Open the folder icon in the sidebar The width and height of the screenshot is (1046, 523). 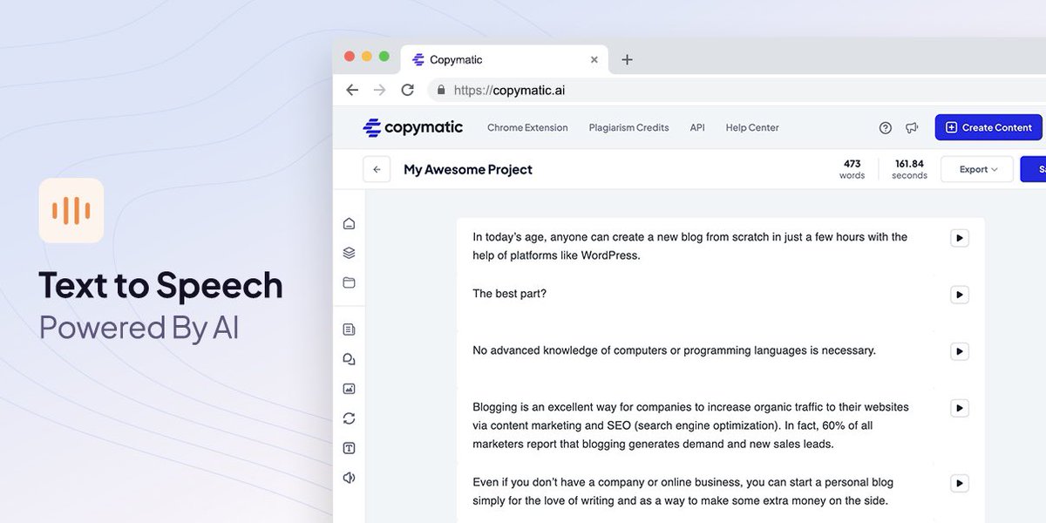[350, 282]
